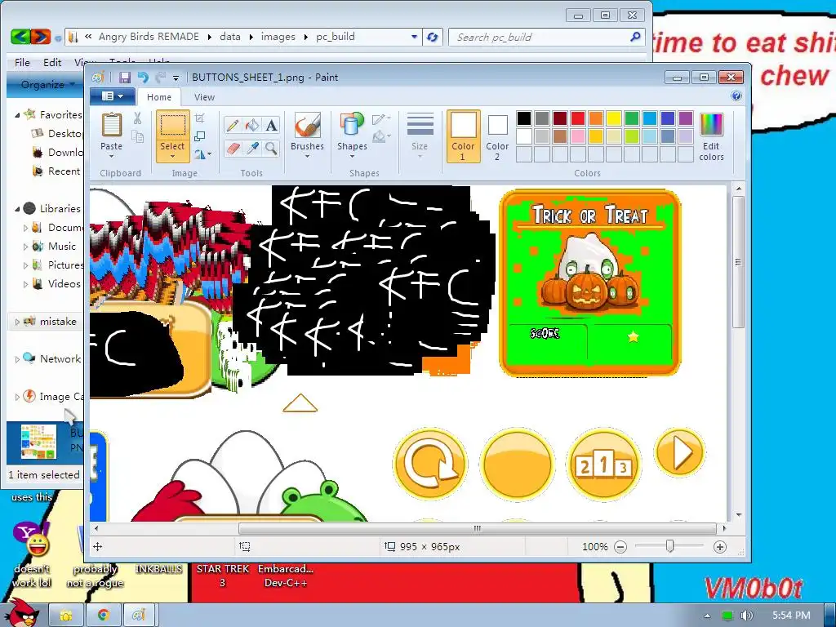Click in the Search pc_build field

(x=546, y=37)
